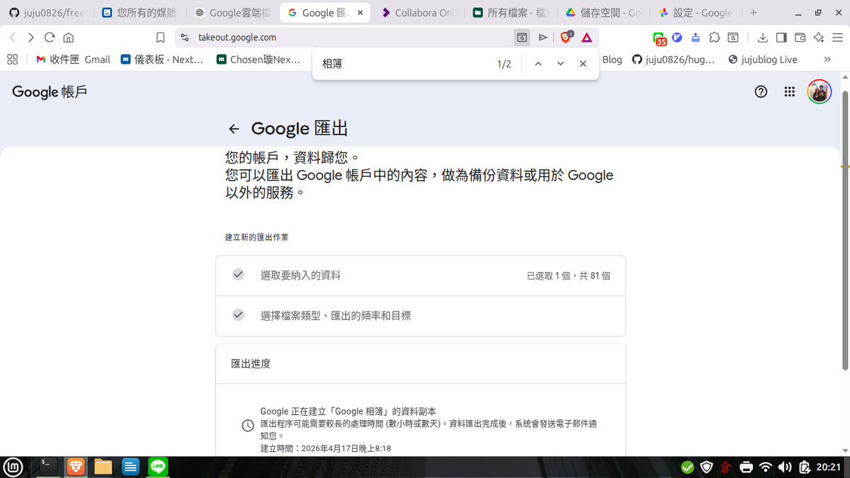
Task: Open the extensions puzzle-piece menu
Action: [x=715, y=38]
